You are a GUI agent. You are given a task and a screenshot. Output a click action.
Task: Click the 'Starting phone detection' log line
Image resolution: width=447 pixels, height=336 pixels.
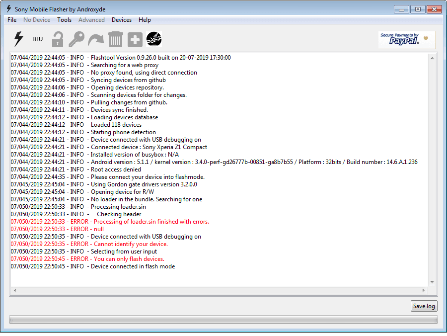83,132
